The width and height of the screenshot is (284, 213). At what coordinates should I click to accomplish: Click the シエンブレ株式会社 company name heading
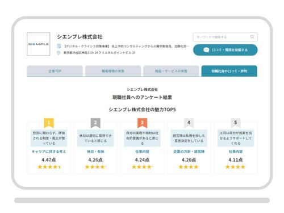coord(80,37)
